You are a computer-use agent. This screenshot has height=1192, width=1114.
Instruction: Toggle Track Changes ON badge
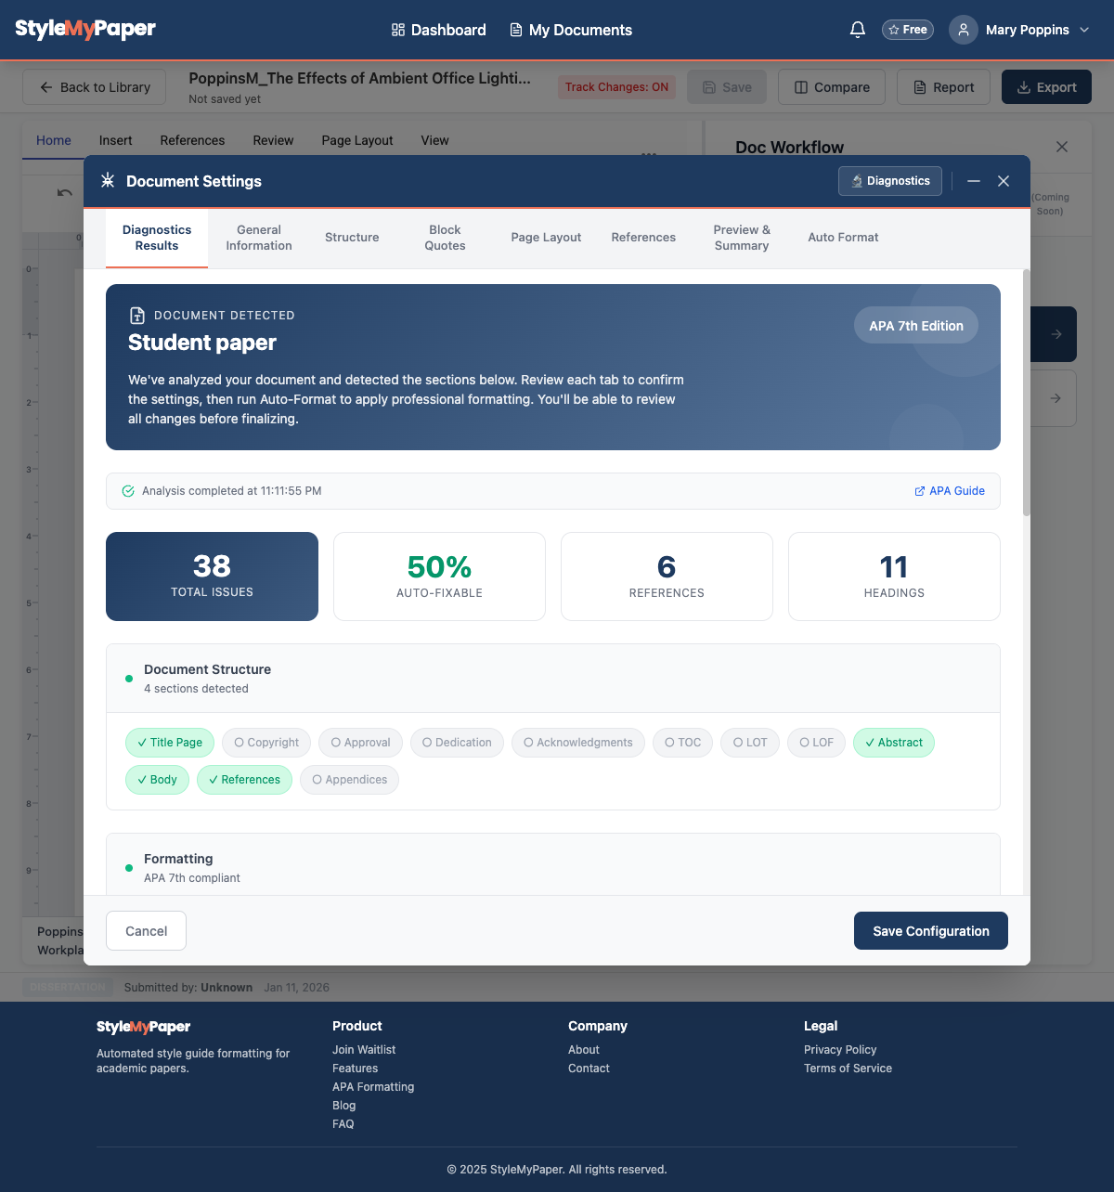pyautogui.click(x=616, y=87)
